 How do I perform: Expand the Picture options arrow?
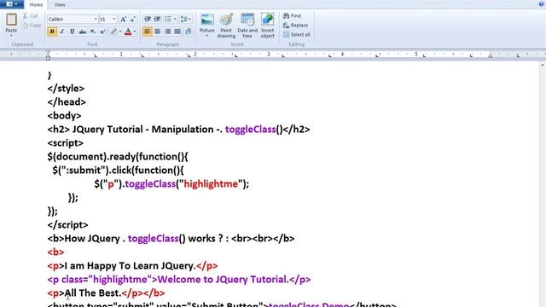click(206, 36)
